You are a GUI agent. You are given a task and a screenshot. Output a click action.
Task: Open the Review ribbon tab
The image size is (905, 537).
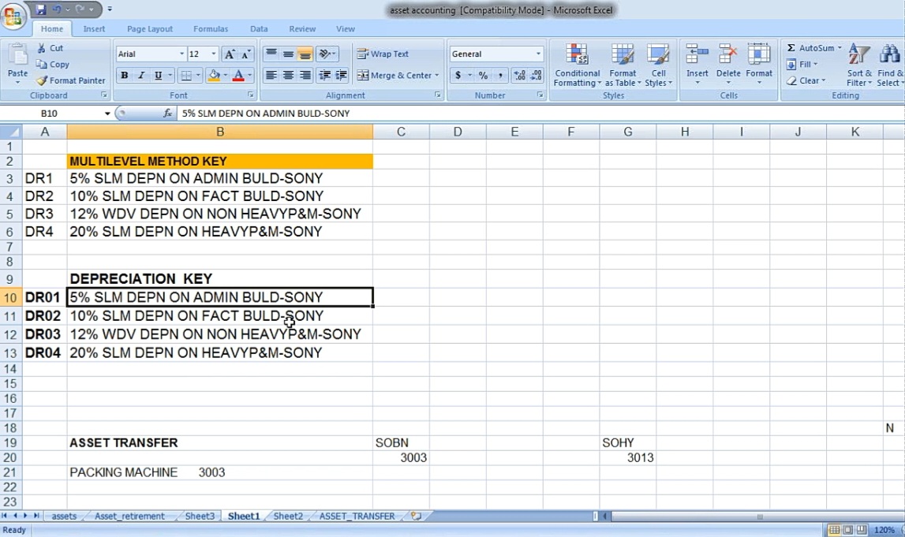(302, 29)
